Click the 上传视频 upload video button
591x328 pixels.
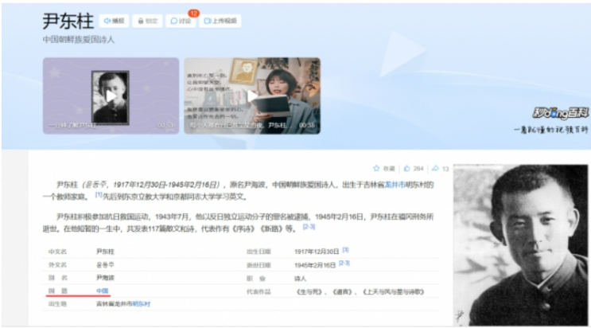pyautogui.click(x=220, y=21)
